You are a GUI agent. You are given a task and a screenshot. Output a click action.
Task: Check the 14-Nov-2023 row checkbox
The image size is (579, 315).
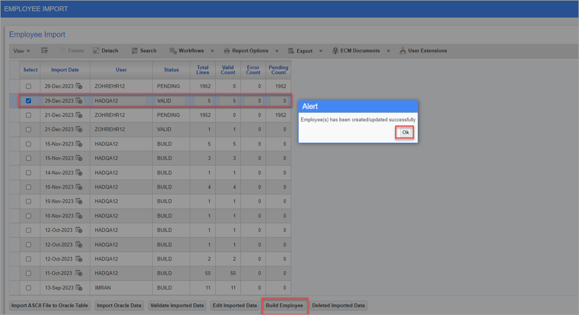click(29, 173)
